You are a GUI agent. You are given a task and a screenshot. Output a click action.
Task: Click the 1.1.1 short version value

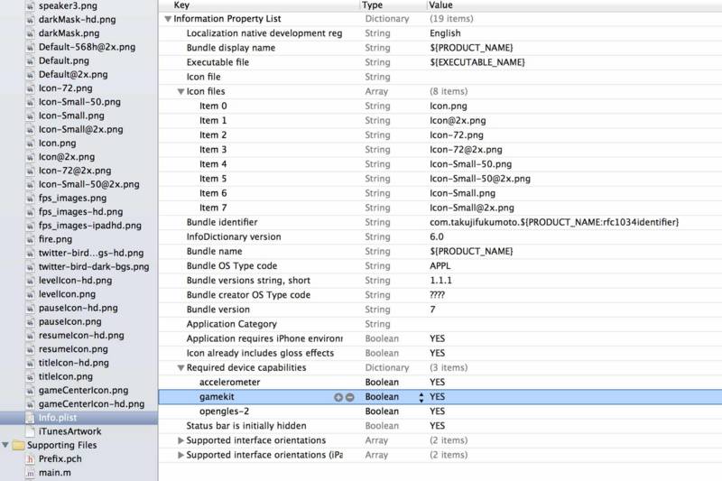[440, 281]
